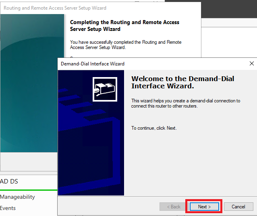Open Manageability under AD DS
Screen dimensions: 257x216
(17, 197)
